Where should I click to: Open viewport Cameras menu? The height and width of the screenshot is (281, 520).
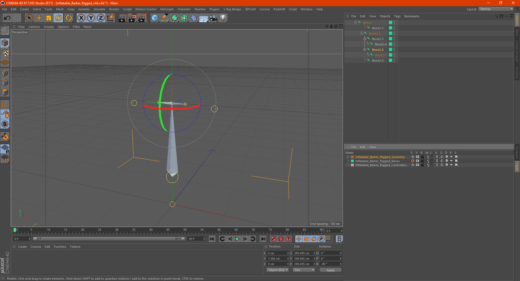pos(34,27)
